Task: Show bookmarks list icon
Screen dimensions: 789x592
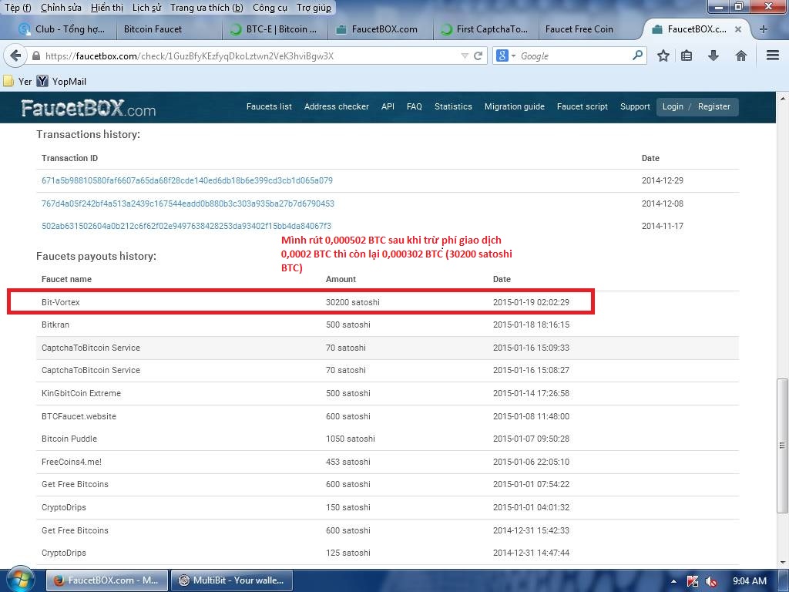Action: (687, 55)
